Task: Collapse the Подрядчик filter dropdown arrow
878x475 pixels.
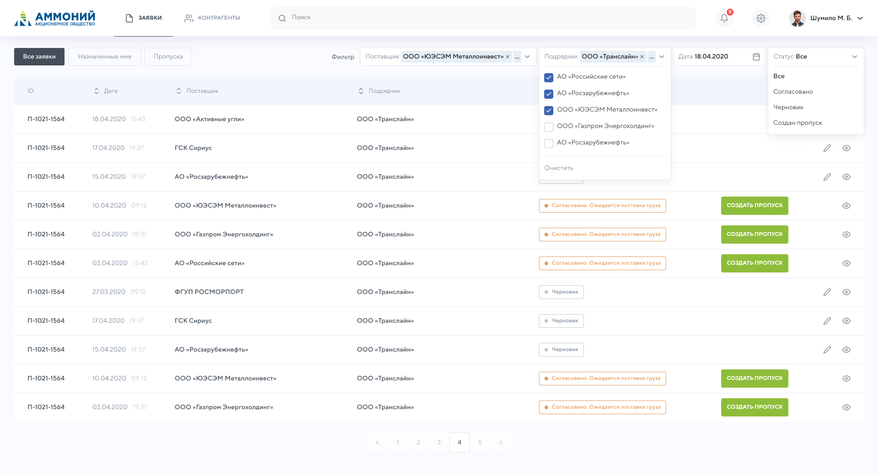Action: (x=662, y=57)
